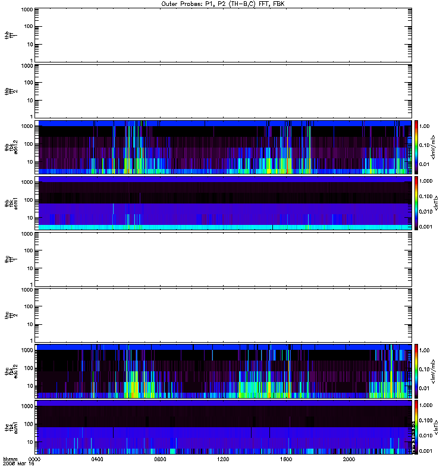Click the '<|mV/m|>' unit label beside thc edc12 color bar
Screen dimensions: 446x476
pos(434,371)
